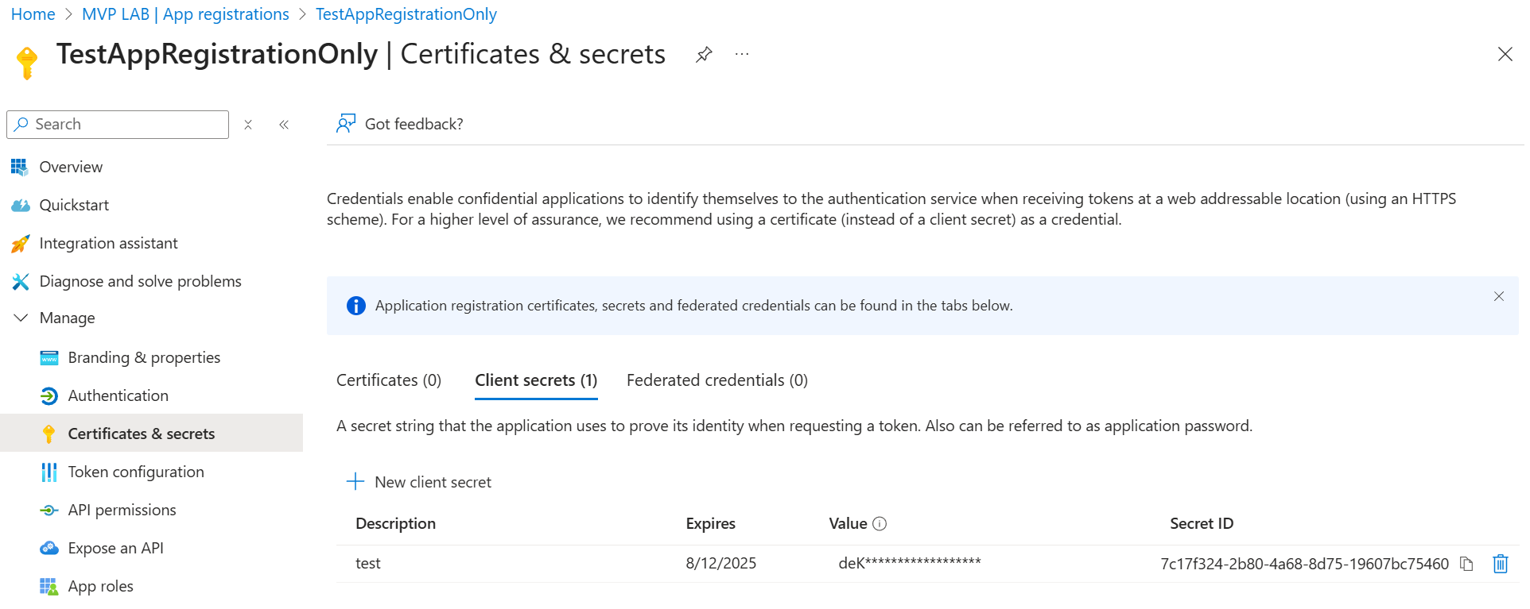Open the more options ellipsis menu
The image size is (1530, 609).
(742, 55)
